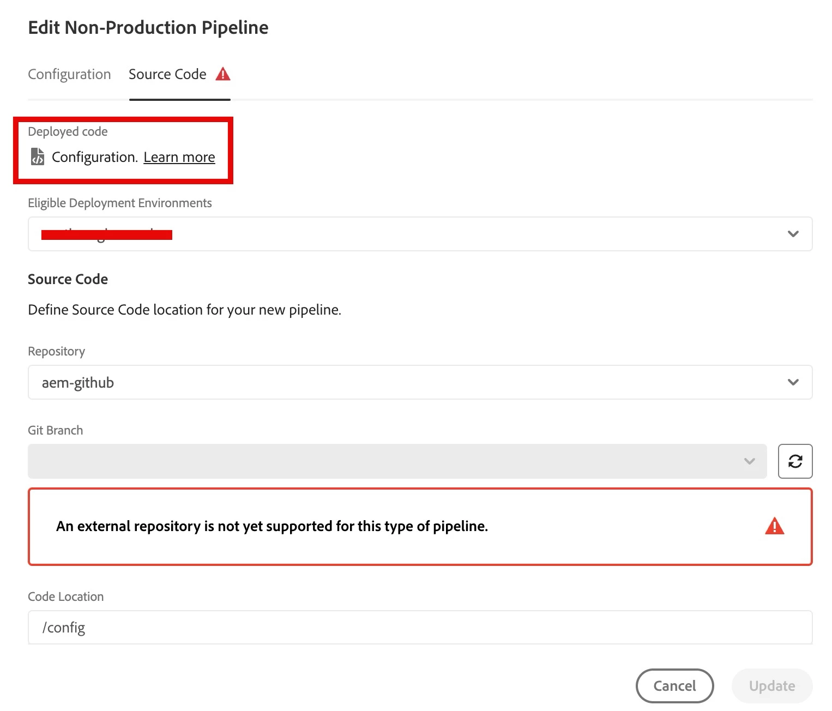This screenshot has height=711, width=832.
Task: Click the red warning triangle in error banner
Action: pos(774,526)
